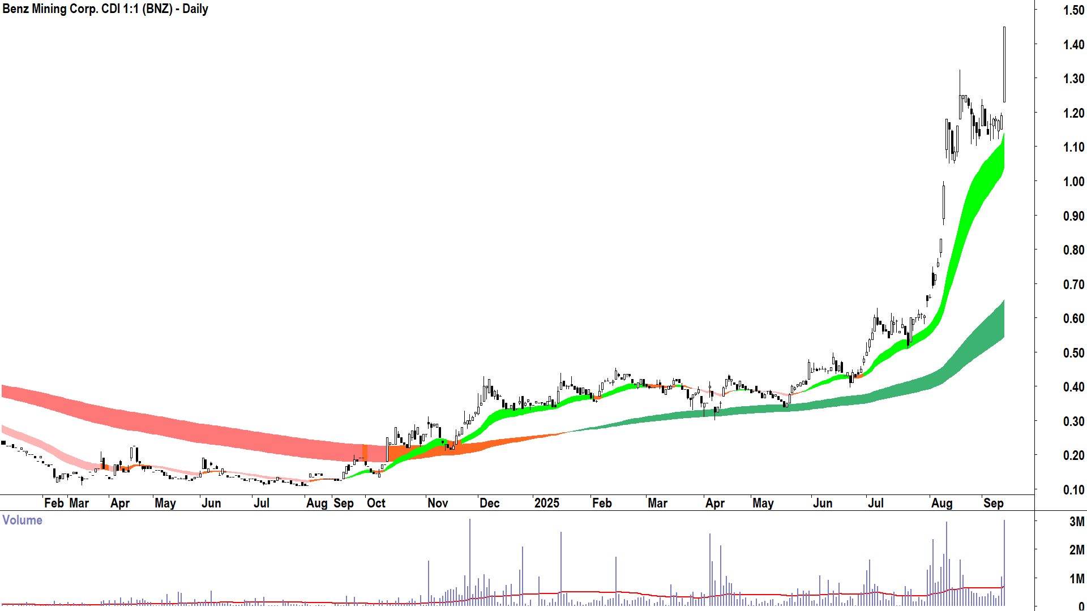This screenshot has width=1087, height=611.
Task: Select the Volume panel label
Action: (x=22, y=520)
